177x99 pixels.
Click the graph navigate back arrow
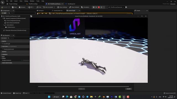(x=42, y=13)
